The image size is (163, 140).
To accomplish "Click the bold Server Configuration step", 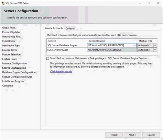I will 14,68.
